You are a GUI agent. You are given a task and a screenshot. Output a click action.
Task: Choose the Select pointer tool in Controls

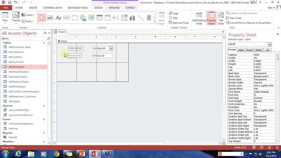click(x=42, y=18)
